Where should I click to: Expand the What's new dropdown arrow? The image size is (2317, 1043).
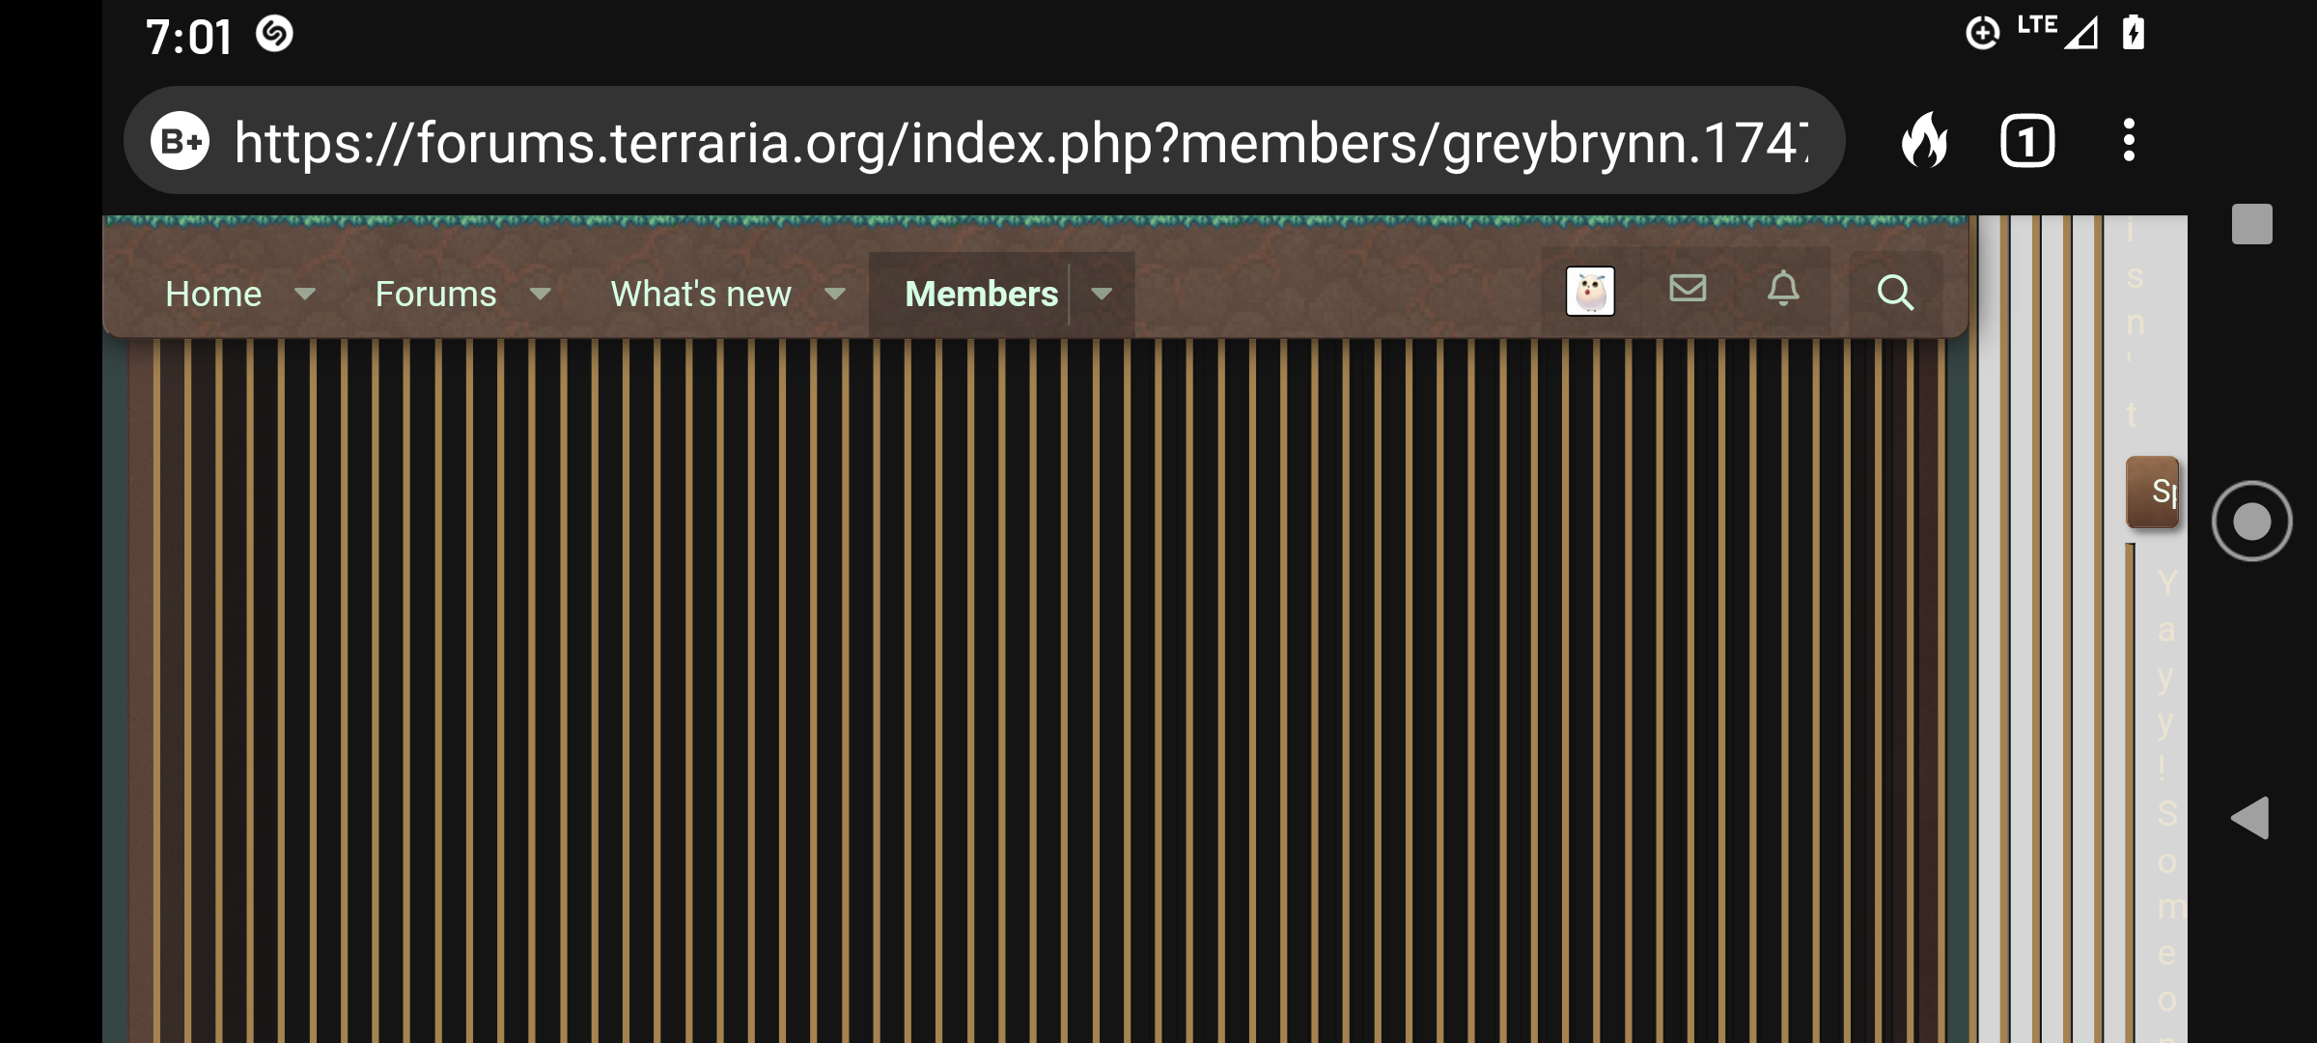coord(835,294)
